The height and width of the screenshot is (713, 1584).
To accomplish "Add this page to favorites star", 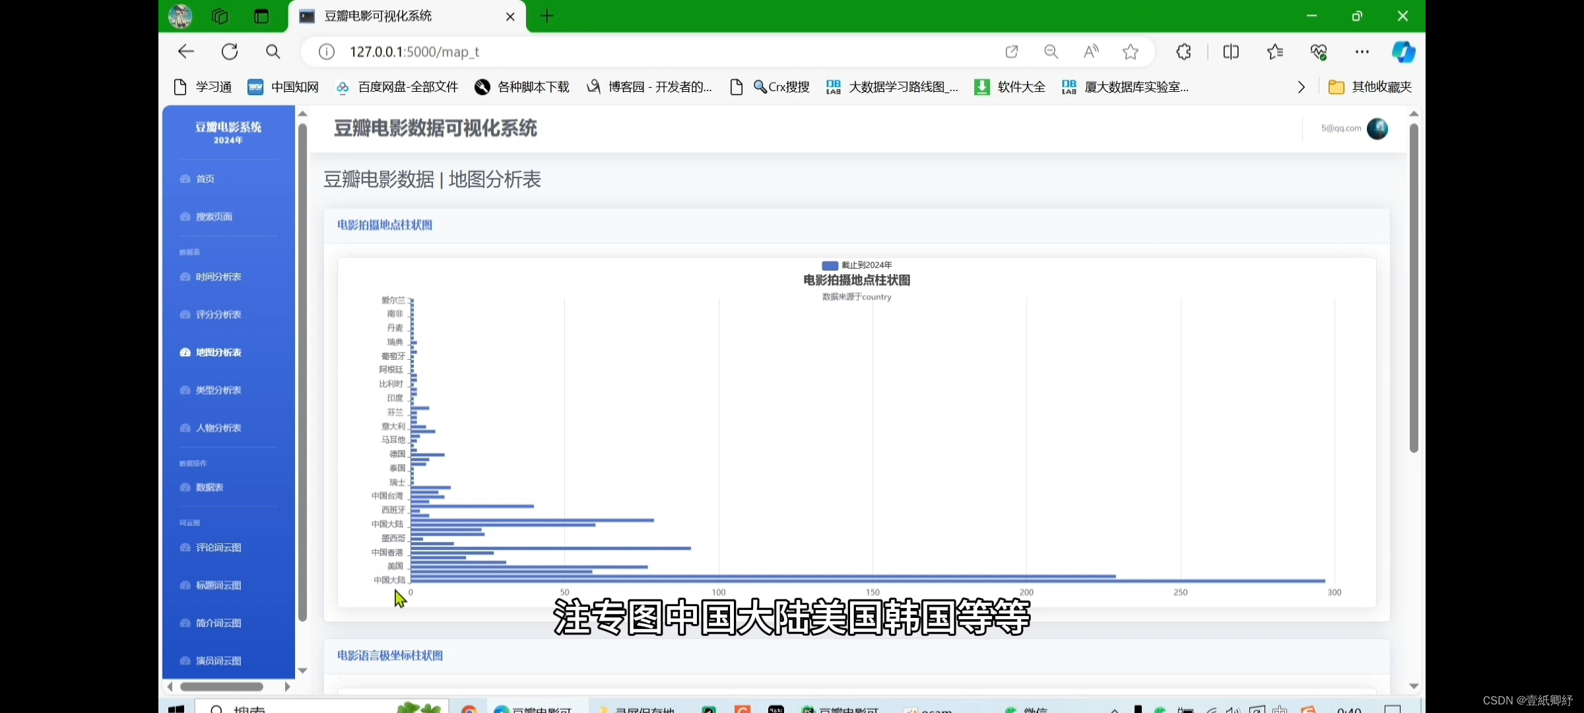I will (1131, 51).
